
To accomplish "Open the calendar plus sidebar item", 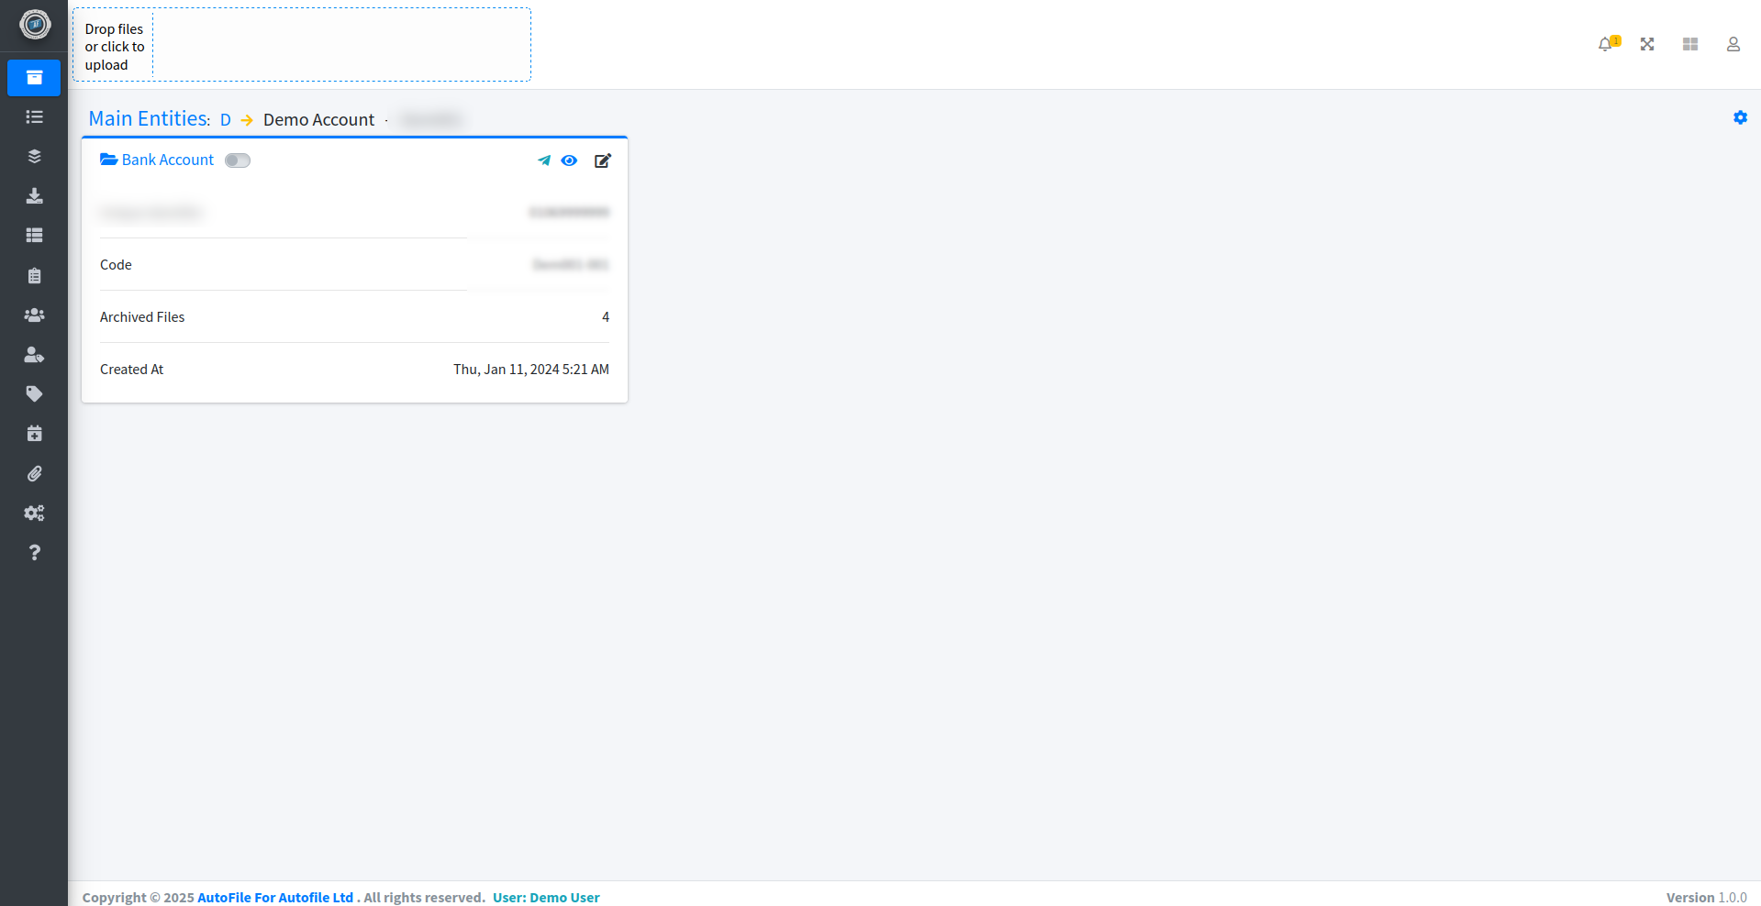I will coord(34,434).
